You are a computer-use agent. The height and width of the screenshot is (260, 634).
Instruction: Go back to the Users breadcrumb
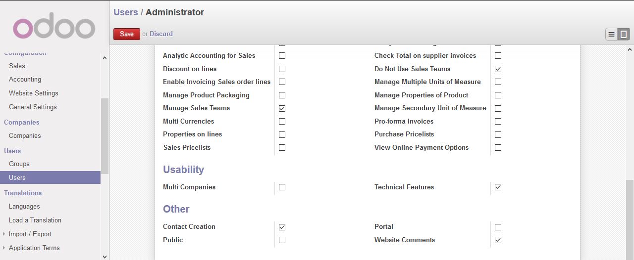click(126, 12)
